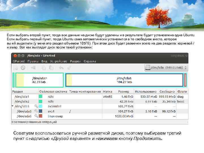
Task: Select the /dev/sda1 partition row
Action: pos(100,97)
